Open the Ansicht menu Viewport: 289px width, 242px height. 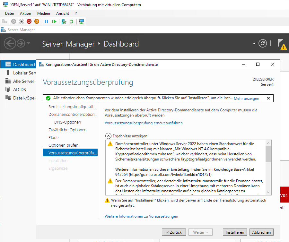pos(62,13)
